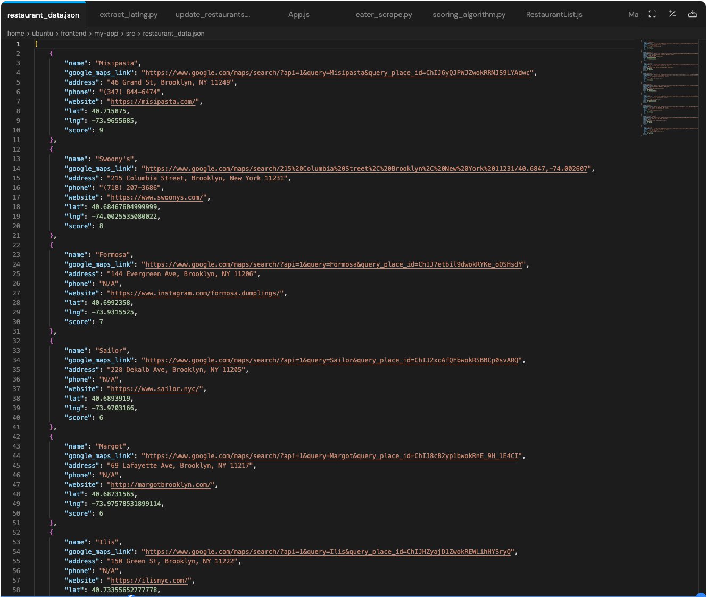Click the "150 Green St" address

(172, 561)
